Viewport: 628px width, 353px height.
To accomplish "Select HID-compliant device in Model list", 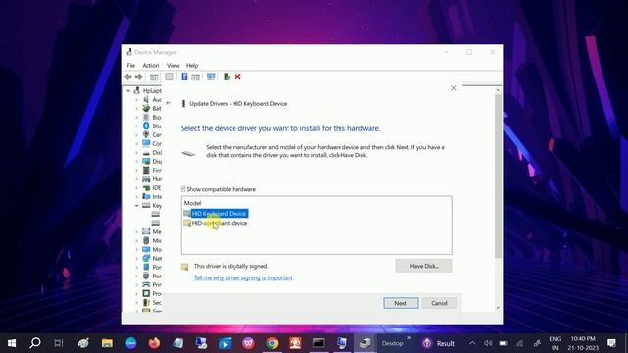I will point(220,223).
